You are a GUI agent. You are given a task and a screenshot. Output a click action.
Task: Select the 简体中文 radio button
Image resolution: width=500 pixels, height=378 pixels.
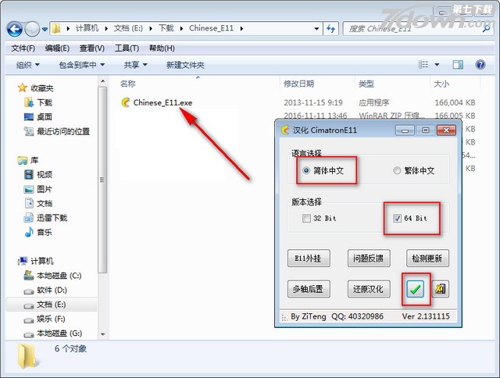tap(323, 170)
